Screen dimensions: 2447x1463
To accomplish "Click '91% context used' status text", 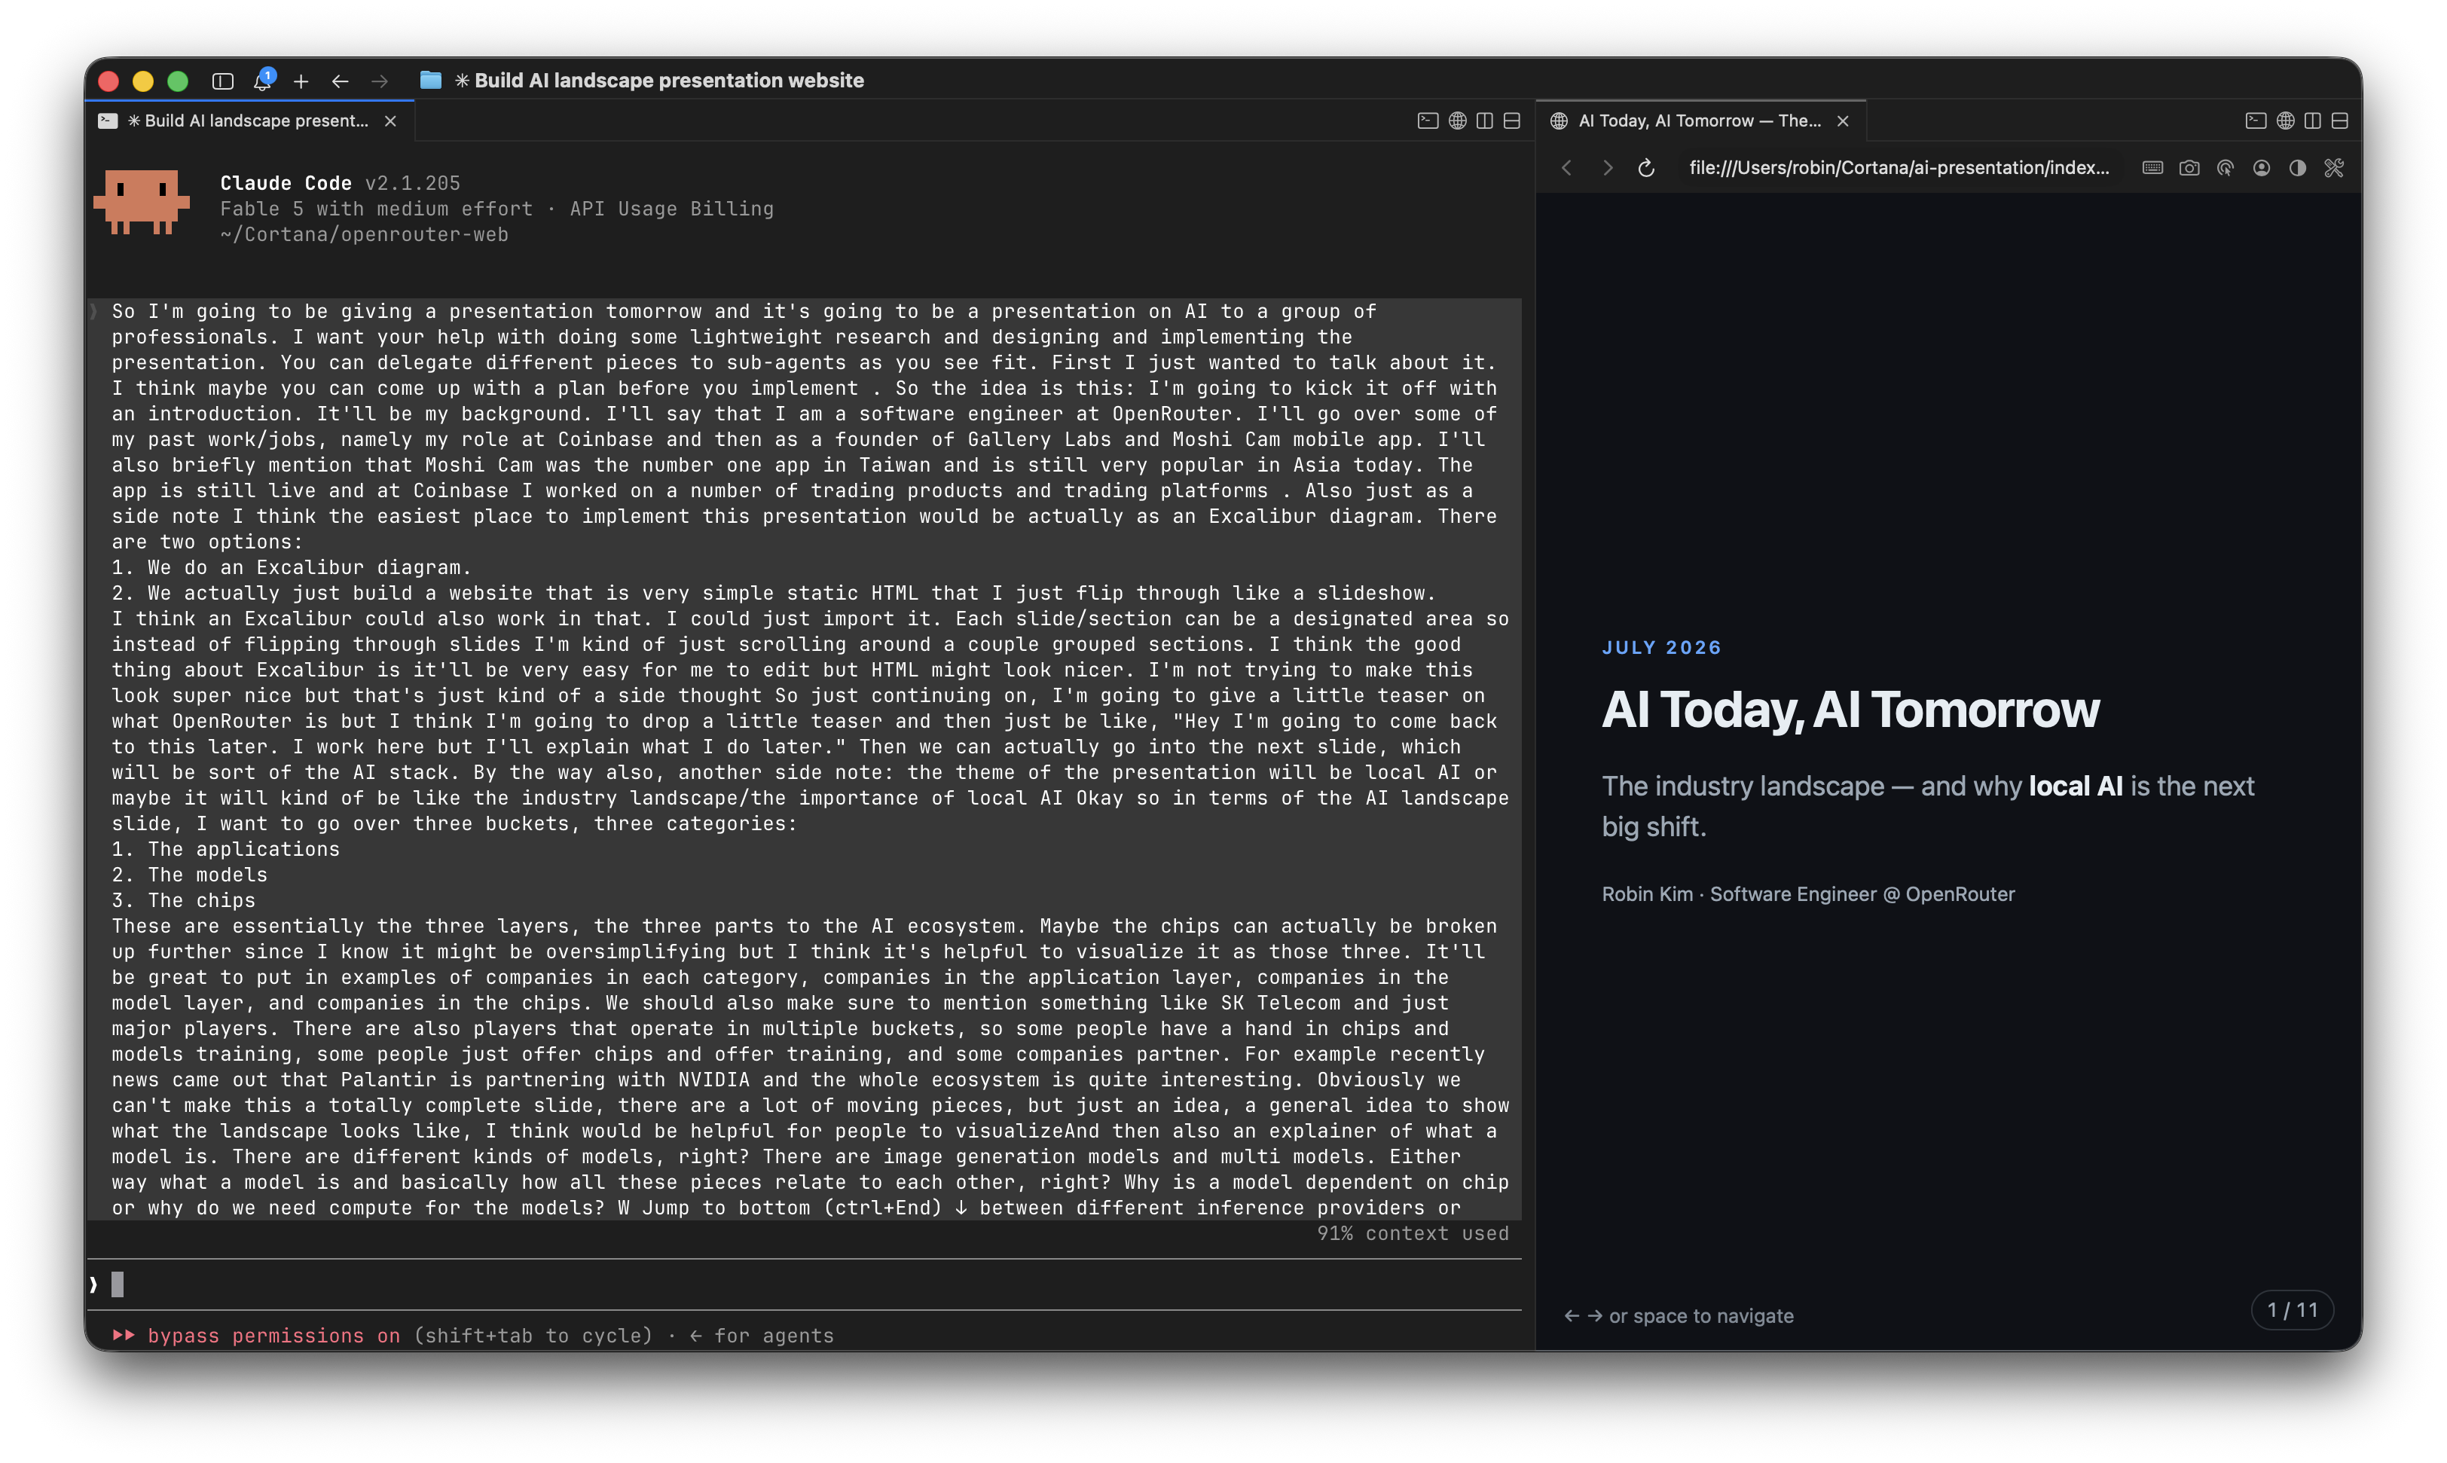I will 1413,1233.
